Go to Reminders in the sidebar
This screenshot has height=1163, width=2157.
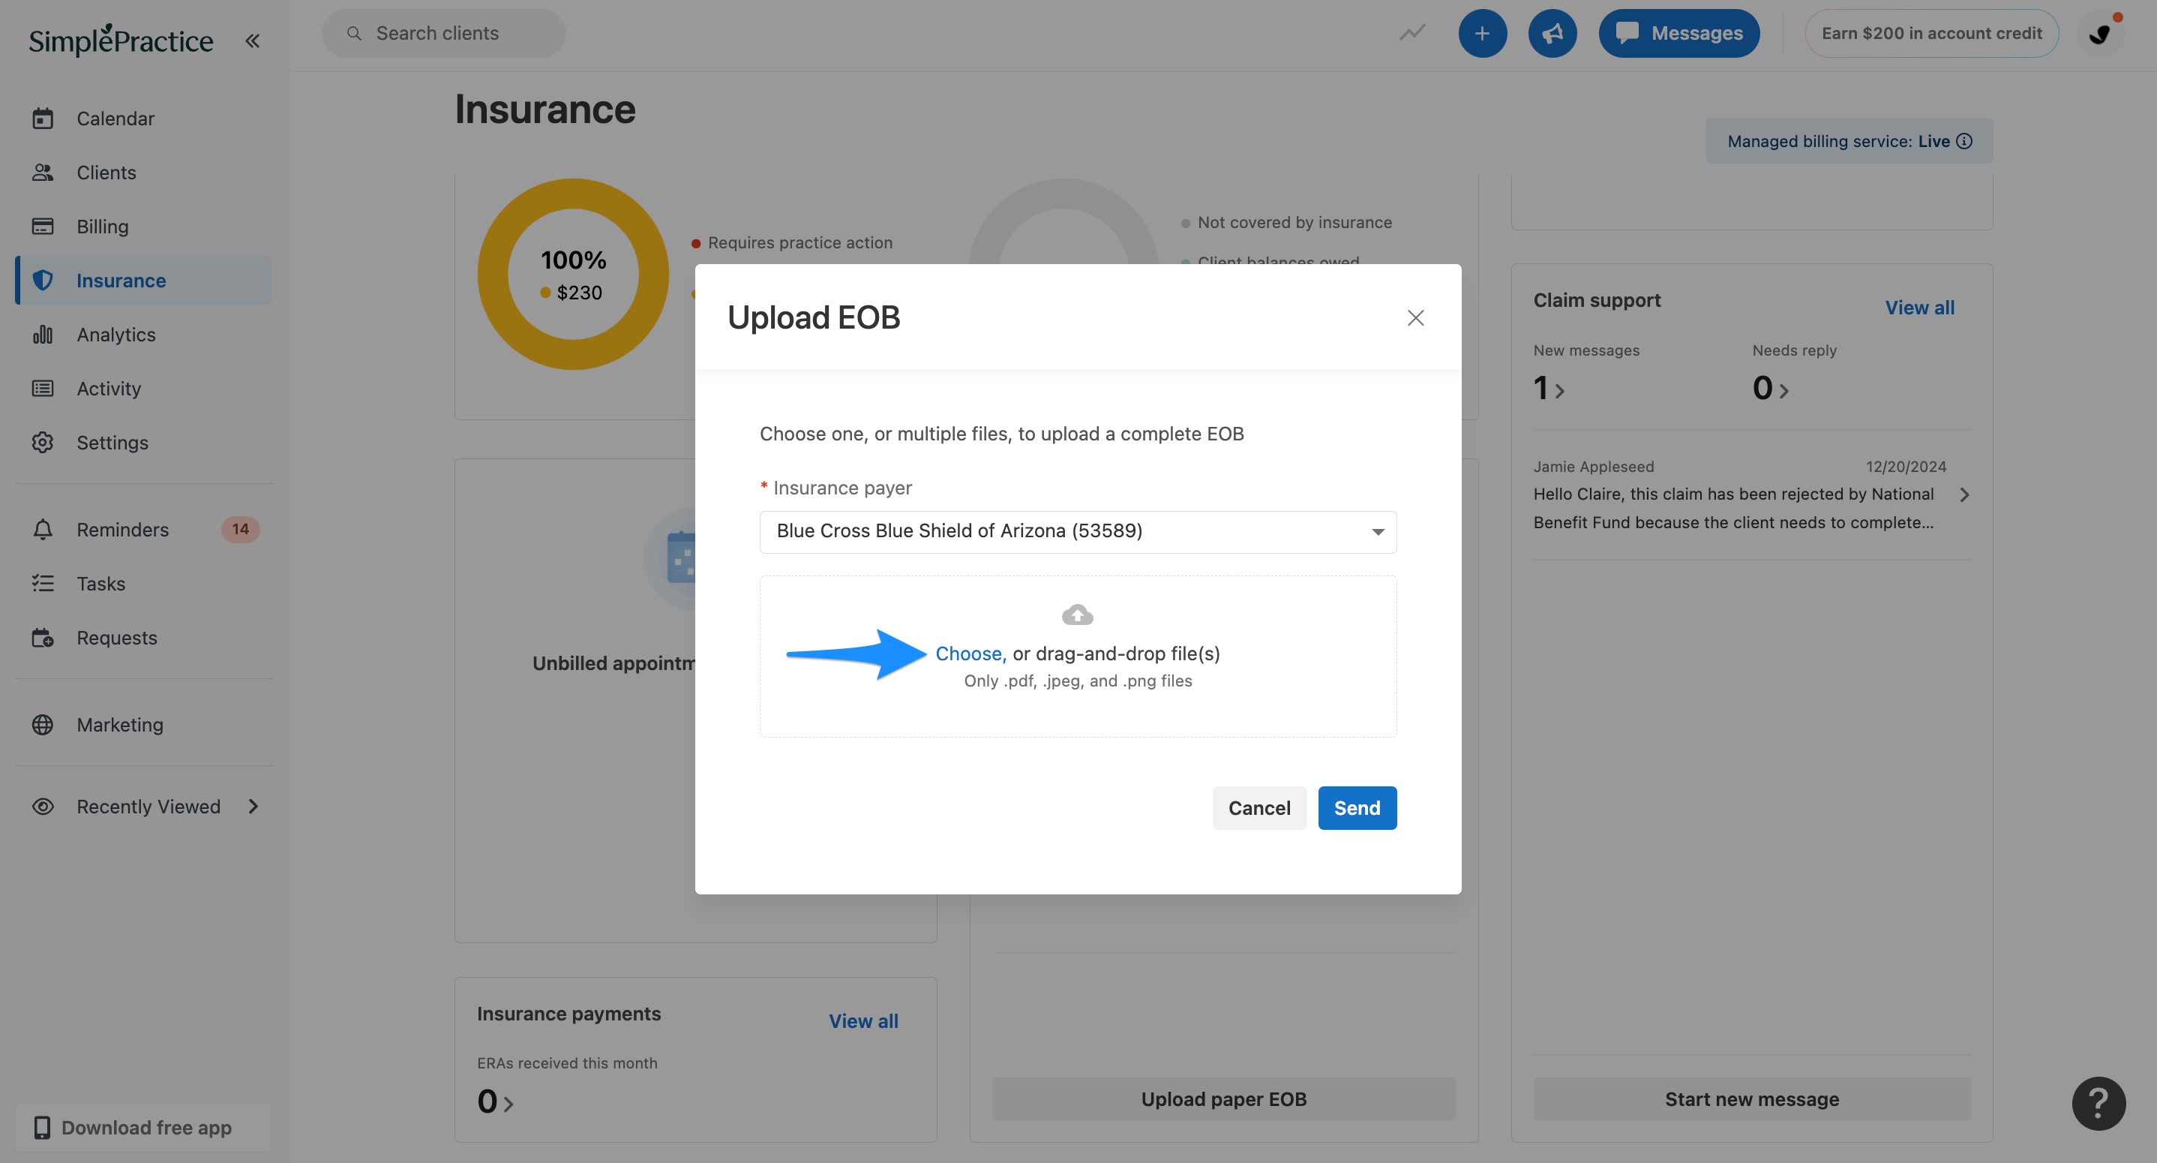[122, 530]
